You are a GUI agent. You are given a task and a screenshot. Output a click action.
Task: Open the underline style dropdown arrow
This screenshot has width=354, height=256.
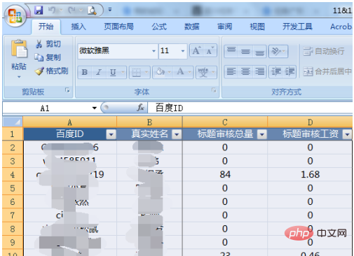pyautogui.click(x=123, y=72)
